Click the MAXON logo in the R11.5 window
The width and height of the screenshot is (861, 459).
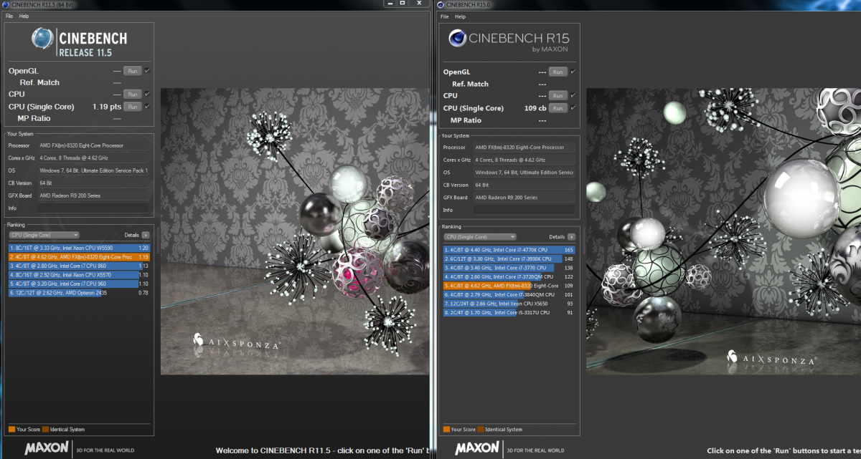coord(47,448)
